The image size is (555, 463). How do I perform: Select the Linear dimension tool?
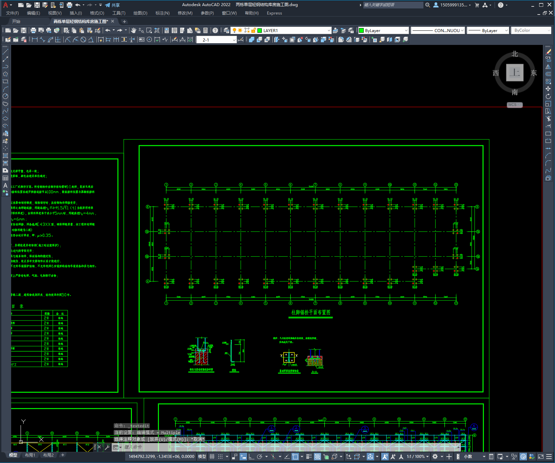[x=34, y=40]
